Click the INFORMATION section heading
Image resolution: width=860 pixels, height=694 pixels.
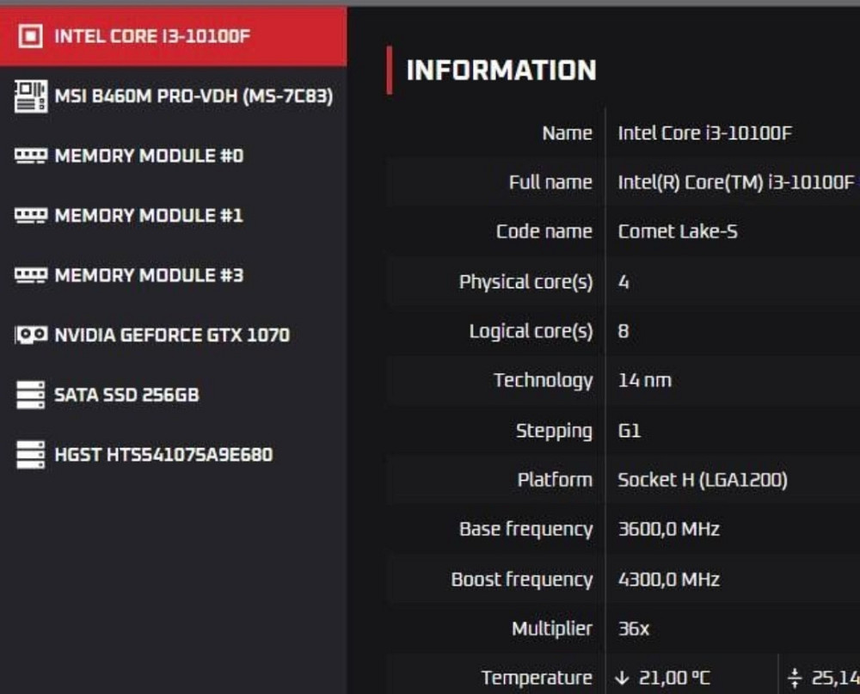click(x=501, y=71)
